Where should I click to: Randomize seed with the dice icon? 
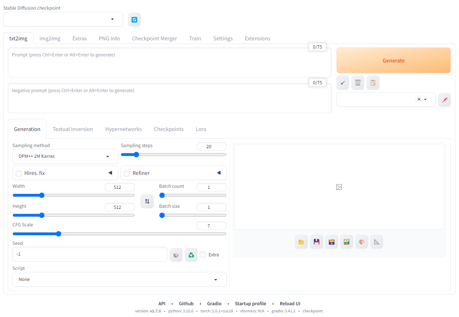point(176,255)
